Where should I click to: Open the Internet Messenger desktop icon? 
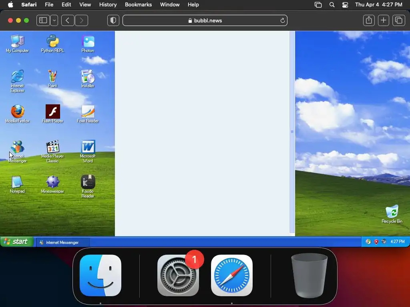(x=17, y=152)
